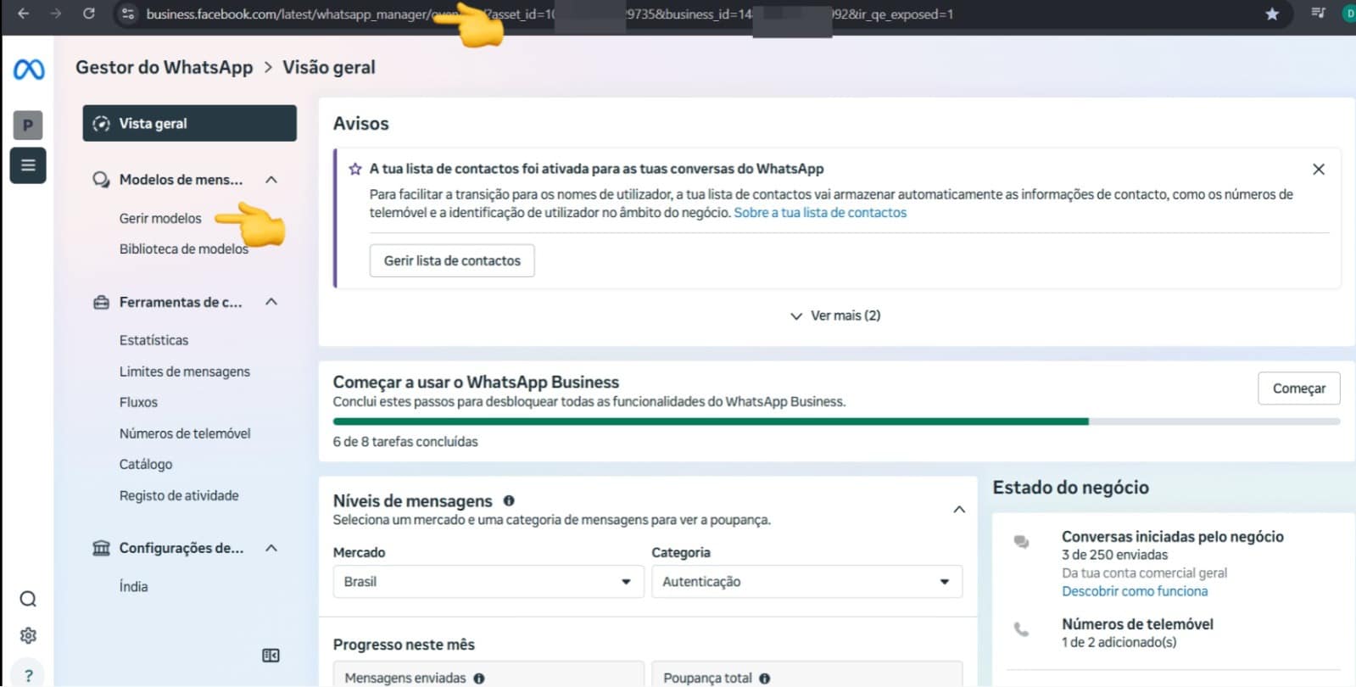Collapse the Modelos de mensagens section
The width and height of the screenshot is (1356, 687).
click(271, 180)
